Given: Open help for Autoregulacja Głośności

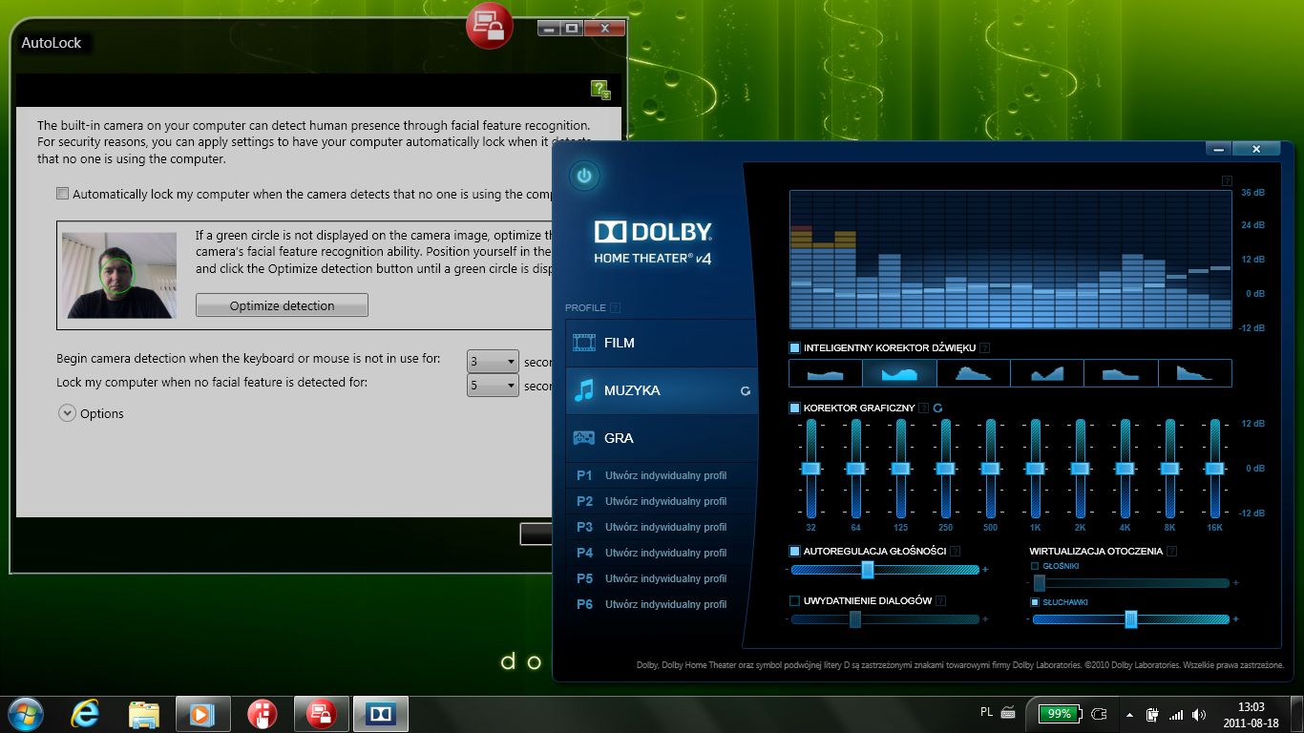Looking at the screenshot, I should click(x=955, y=551).
